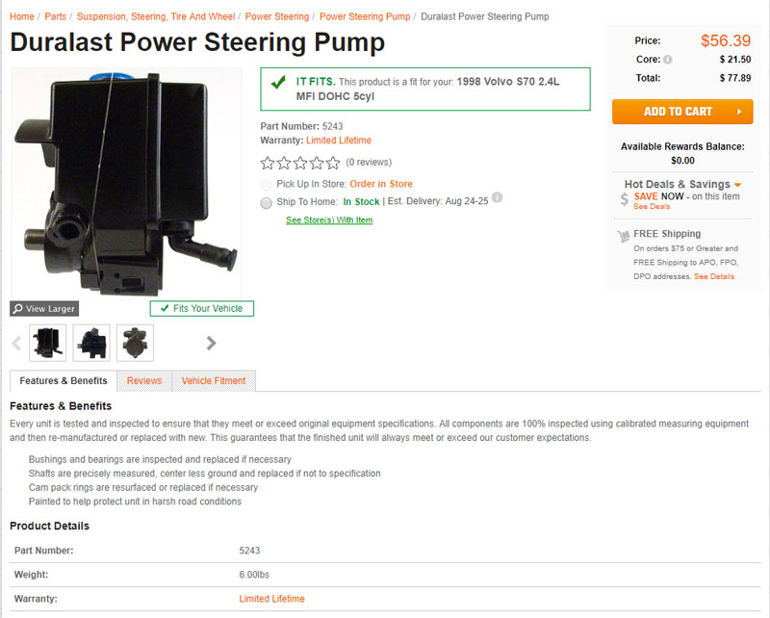770x618 pixels.
Task: Click the dollar sign icon under Hot Deals
Action: coord(623,197)
